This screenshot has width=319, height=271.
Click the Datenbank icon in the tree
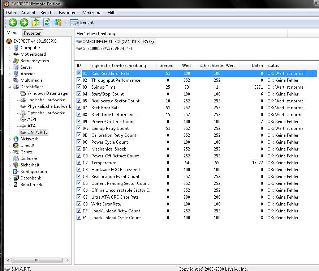tap(16, 178)
